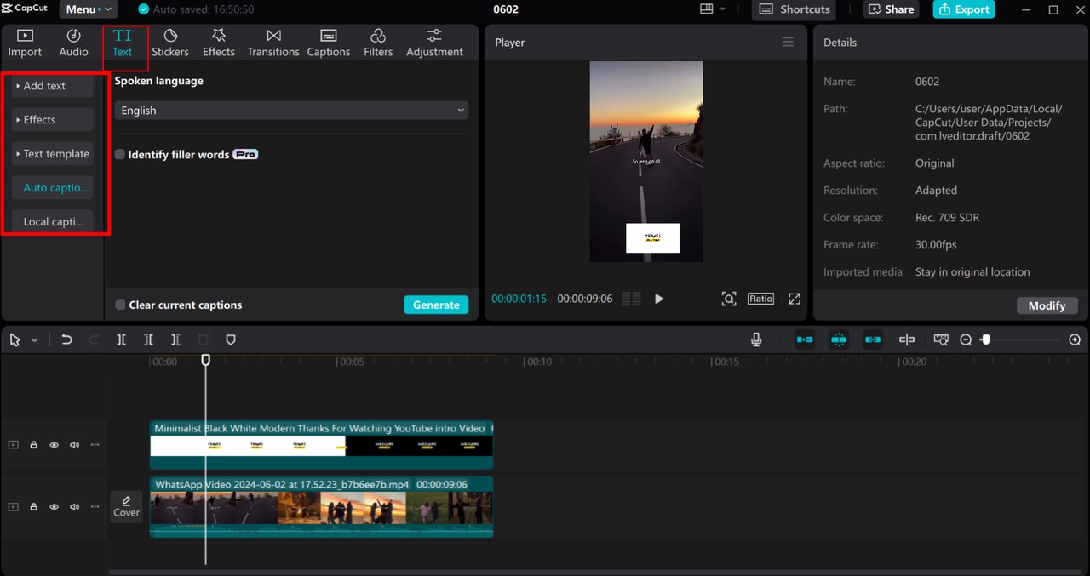Click the Split clip tool

click(121, 339)
